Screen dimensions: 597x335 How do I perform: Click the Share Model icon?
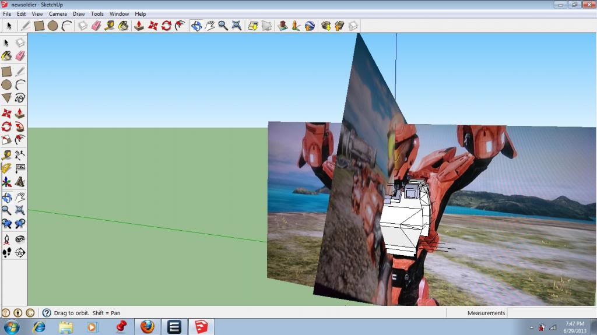(x=339, y=26)
